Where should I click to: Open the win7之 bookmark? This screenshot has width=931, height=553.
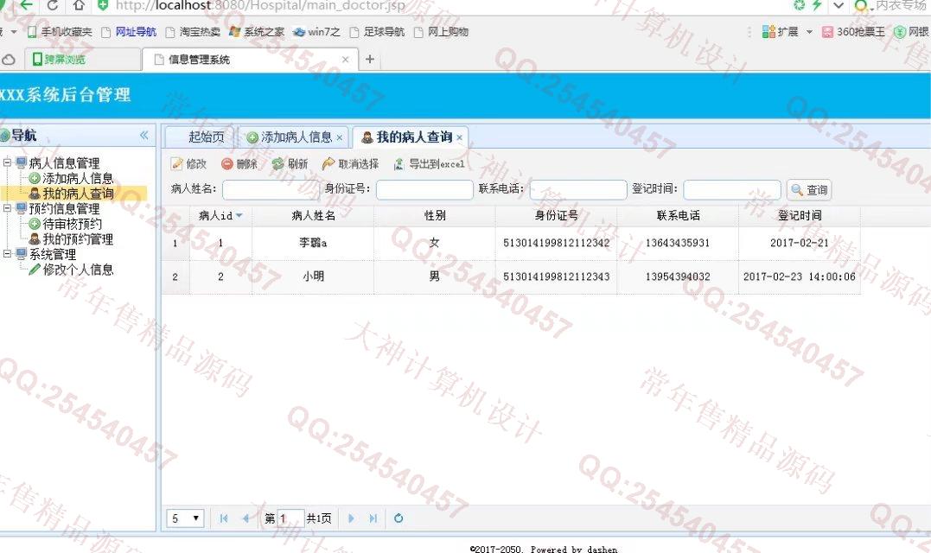(x=316, y=31)
